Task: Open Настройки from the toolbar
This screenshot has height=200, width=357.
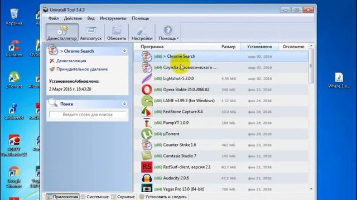Action: tap(142, 32)
